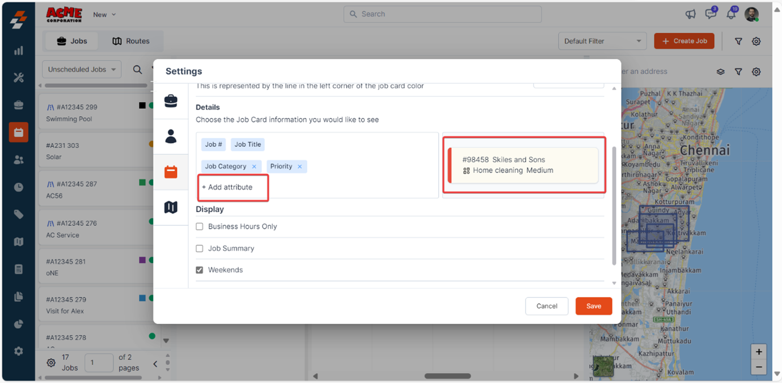Open the Default Filter dropdown

[x=602, y=41]
